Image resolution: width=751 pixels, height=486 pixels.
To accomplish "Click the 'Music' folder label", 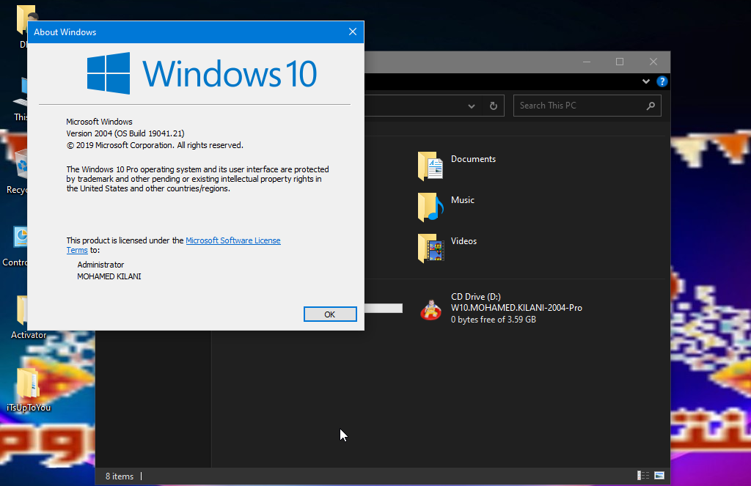I will (463, 199).
